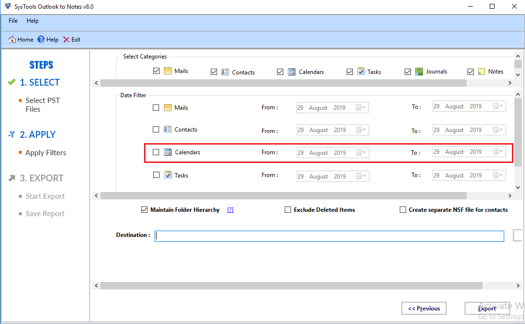
Task: Click the Mails envelope icon in Date Filter
Action: tap(168, 107)
